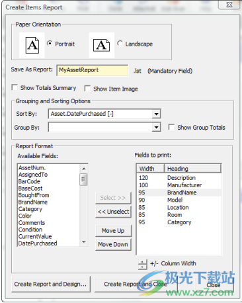
Task: Select the Description row in Fields to print
Action: (x=179, y=178)
